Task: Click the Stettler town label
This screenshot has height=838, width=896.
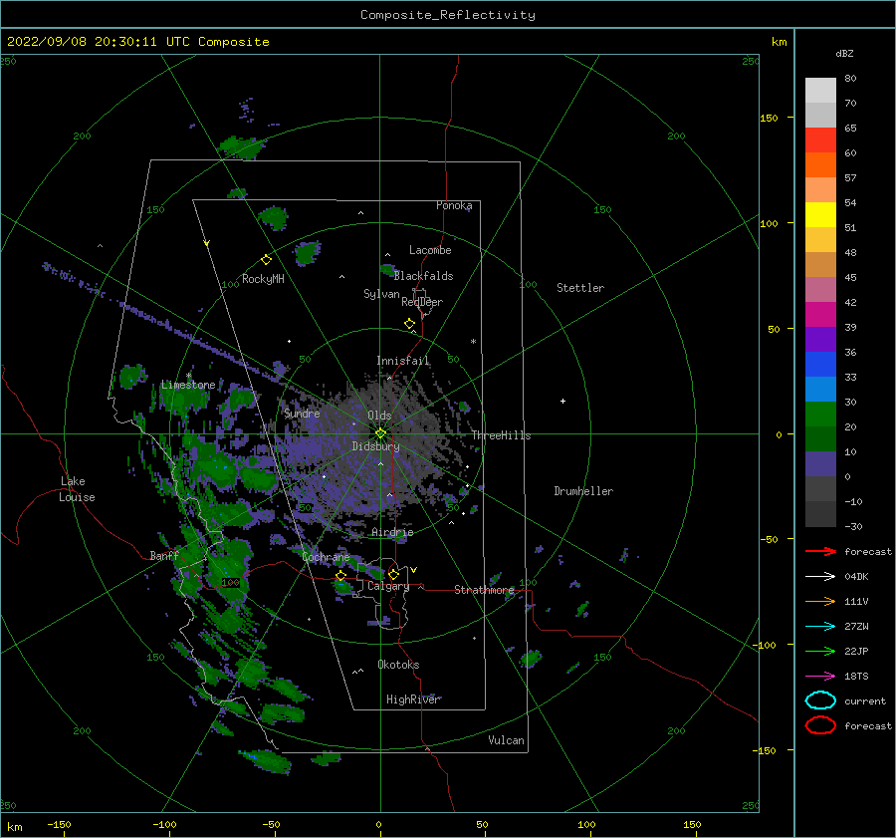Action: click(x=580, y=288)
